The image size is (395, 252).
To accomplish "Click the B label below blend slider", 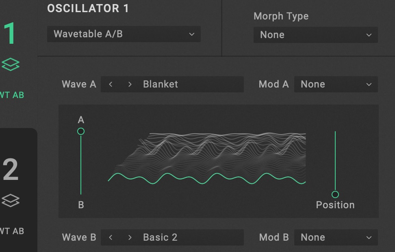I will [81, 205].
